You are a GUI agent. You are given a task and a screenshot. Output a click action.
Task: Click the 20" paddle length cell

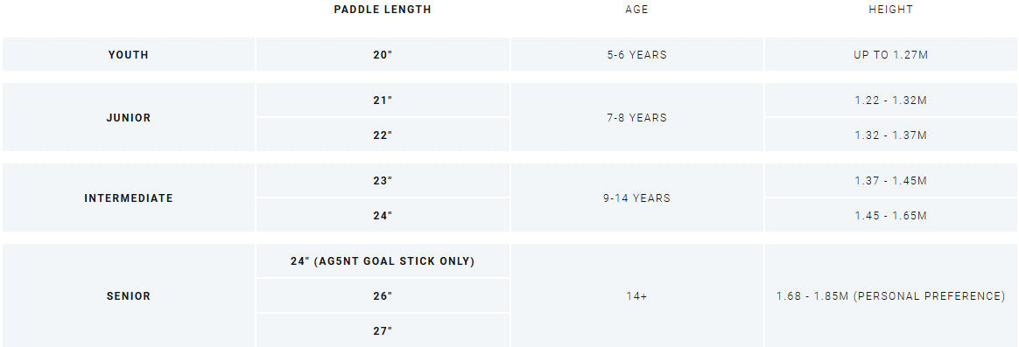383,54
